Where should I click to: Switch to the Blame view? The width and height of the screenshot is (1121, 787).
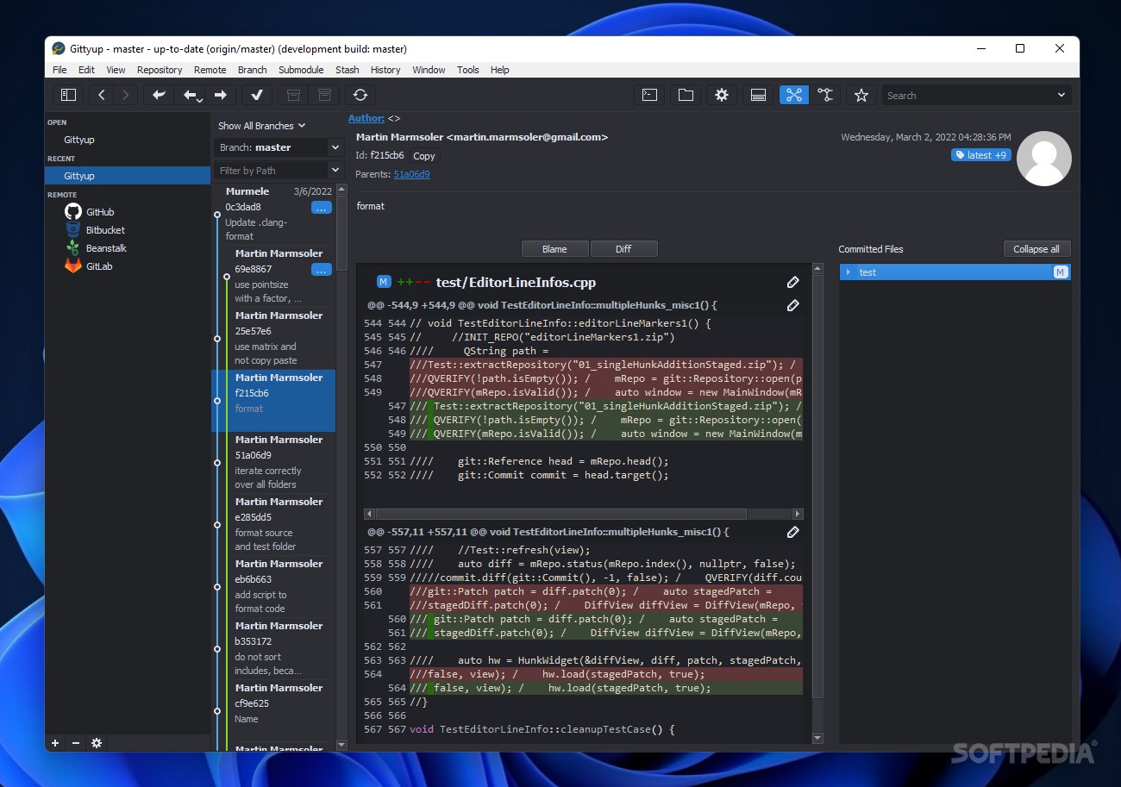tap(554, 249)
